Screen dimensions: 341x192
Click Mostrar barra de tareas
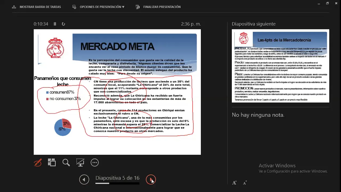pos(40,7)
